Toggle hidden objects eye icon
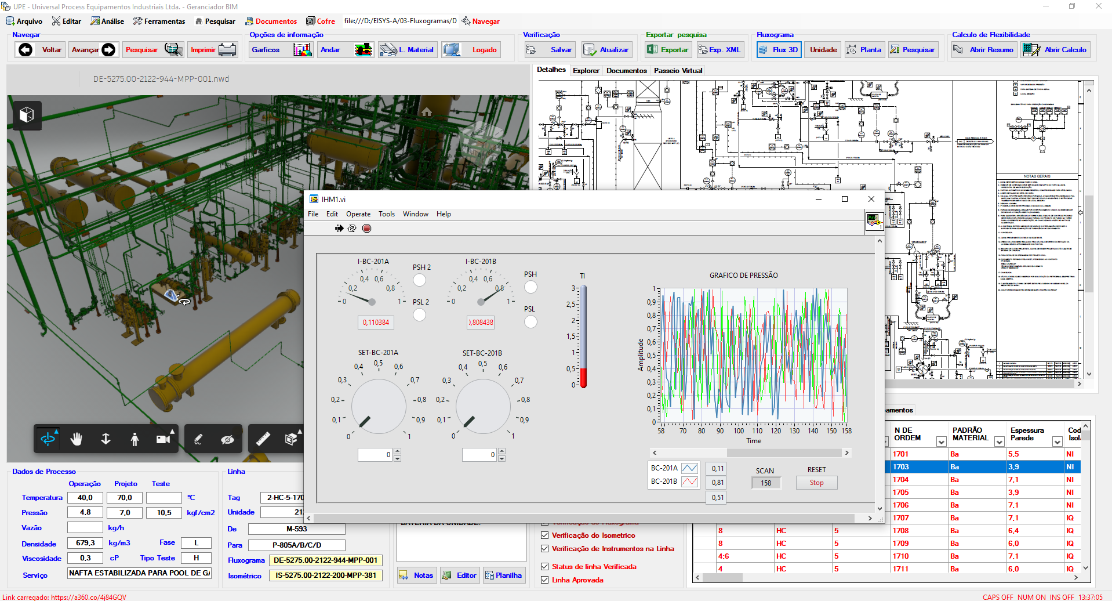1112x601 pixels. pos(227,439)
